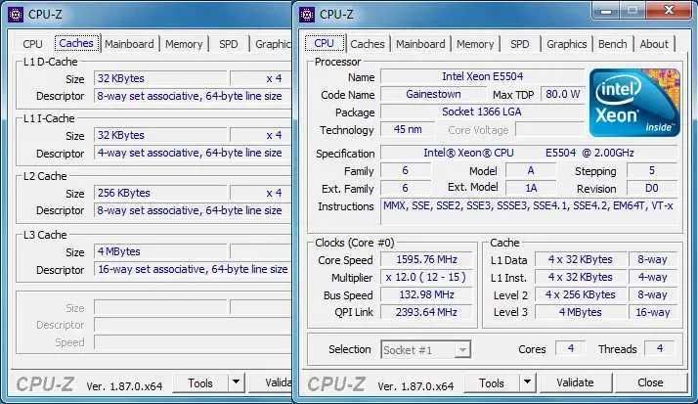Expand the Socket #1 selection combo box

coord(425,349)
